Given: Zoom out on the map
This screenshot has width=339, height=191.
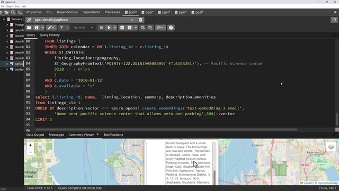Looking at the screenshot, I should click(31, 152).
